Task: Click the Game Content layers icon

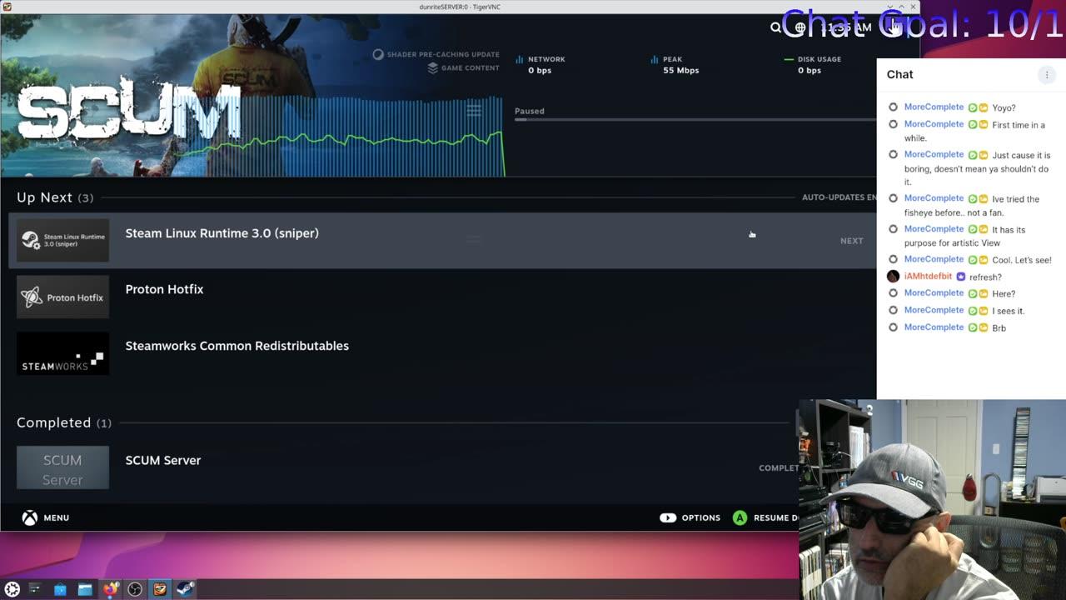Action: pos(432,68)
